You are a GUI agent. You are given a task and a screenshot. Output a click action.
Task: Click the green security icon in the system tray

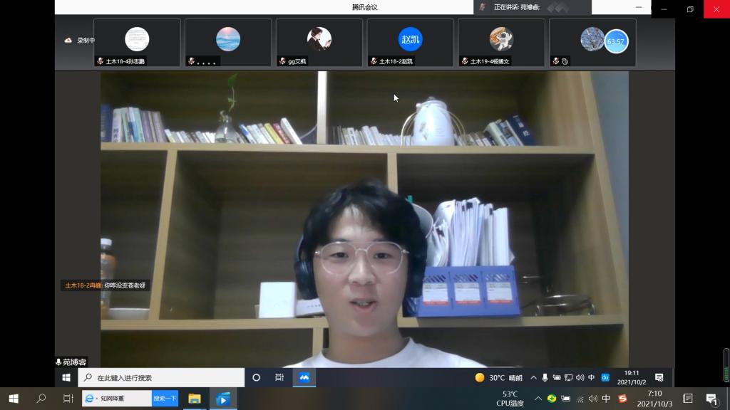(551, 399)
